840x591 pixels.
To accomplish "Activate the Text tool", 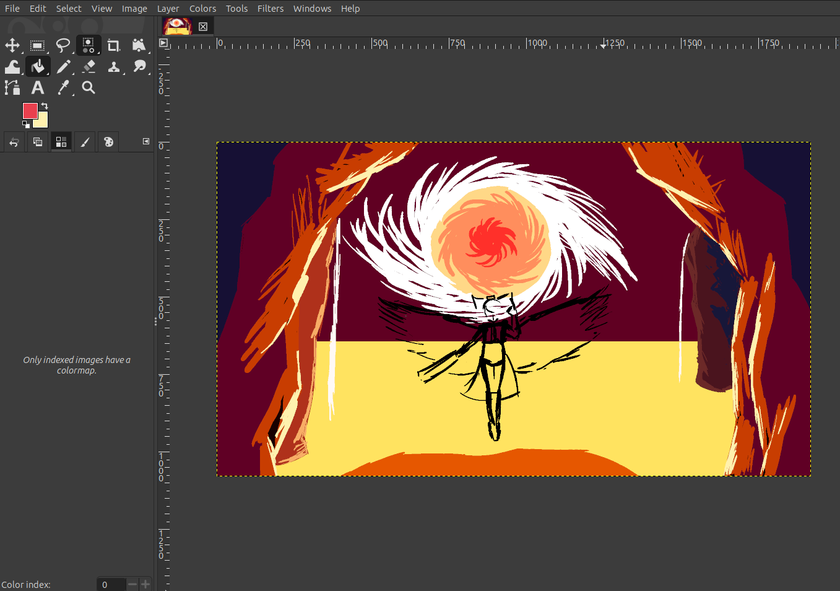I will click(38, 87).
